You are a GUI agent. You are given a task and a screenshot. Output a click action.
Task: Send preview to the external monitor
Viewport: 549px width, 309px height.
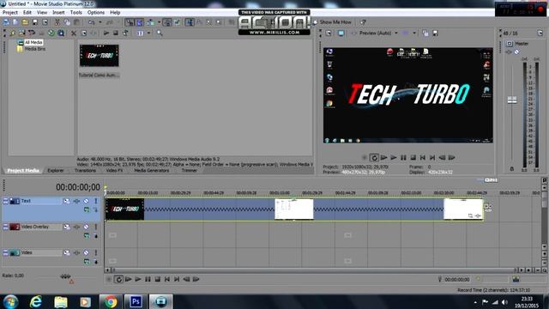(341, 33)
